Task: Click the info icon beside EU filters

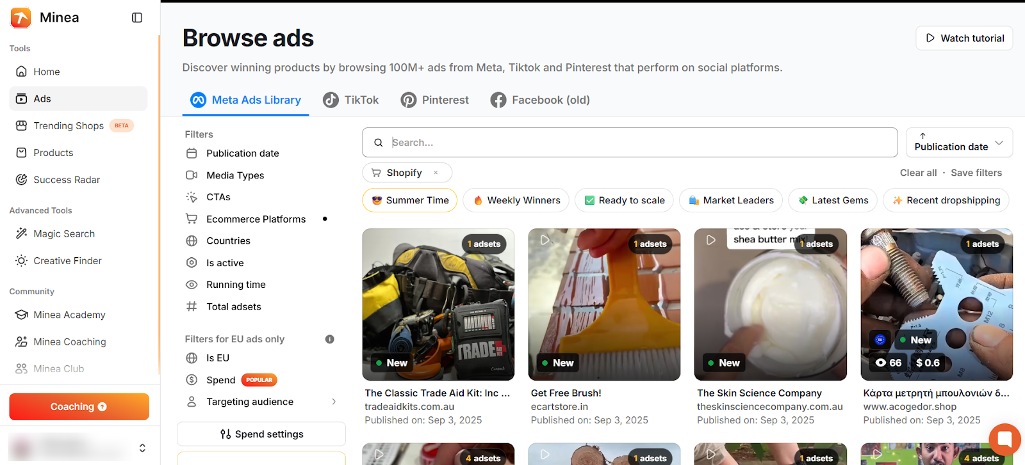Action: 329,339
